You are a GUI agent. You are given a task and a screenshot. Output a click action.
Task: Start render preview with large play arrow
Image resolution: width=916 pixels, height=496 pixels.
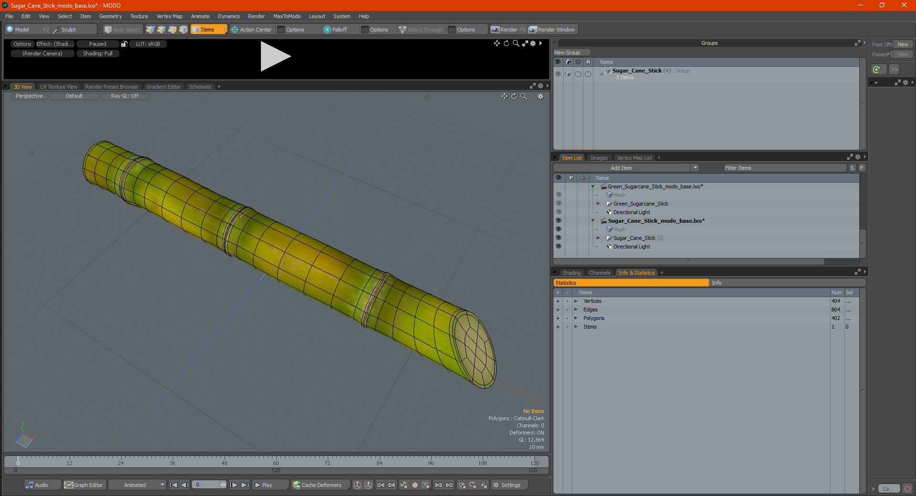tap(275, 56)
